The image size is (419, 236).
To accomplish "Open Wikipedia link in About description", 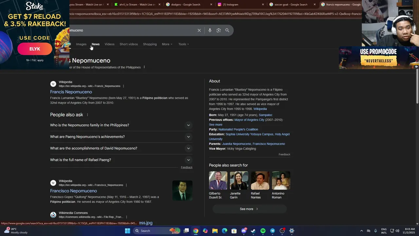I will (260, 109).
